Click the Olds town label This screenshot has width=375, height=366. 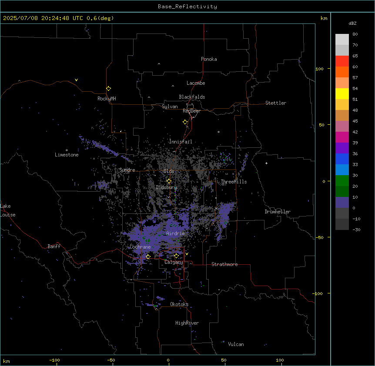point(169,171)
